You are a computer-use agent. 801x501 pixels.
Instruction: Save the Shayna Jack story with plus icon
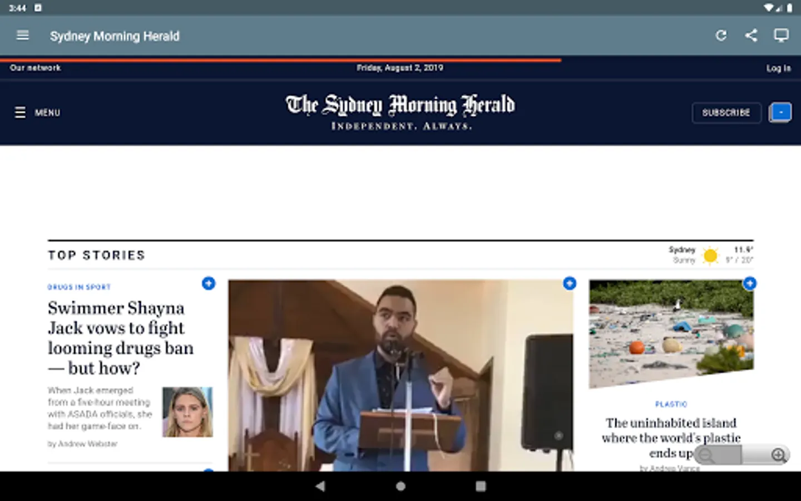coord(208,283)
